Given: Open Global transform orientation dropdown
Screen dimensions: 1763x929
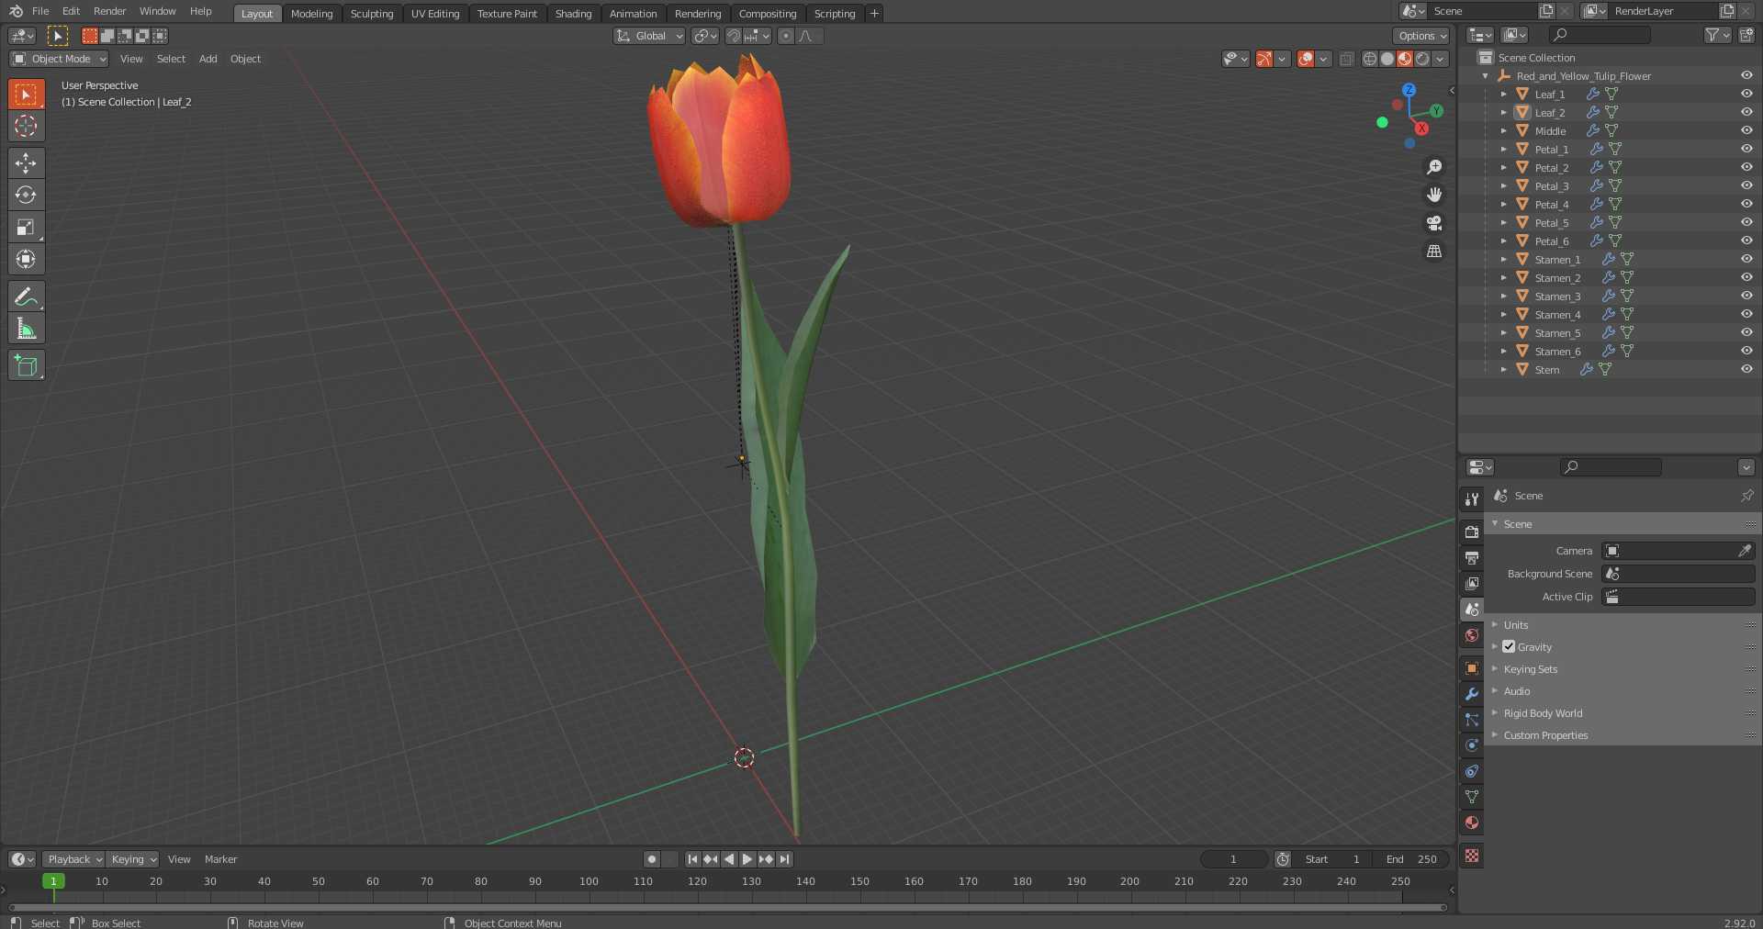Looking at the screenshot, I should [x=649, y=36].
